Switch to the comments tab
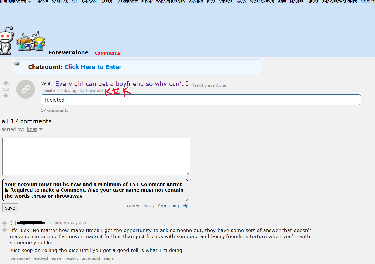Viewport: 375px width, 264px height. [x=108, y=53]
